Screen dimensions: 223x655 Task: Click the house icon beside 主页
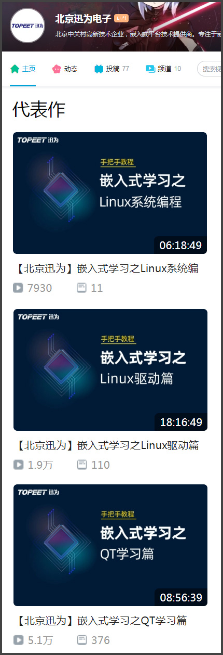[15, 69]
